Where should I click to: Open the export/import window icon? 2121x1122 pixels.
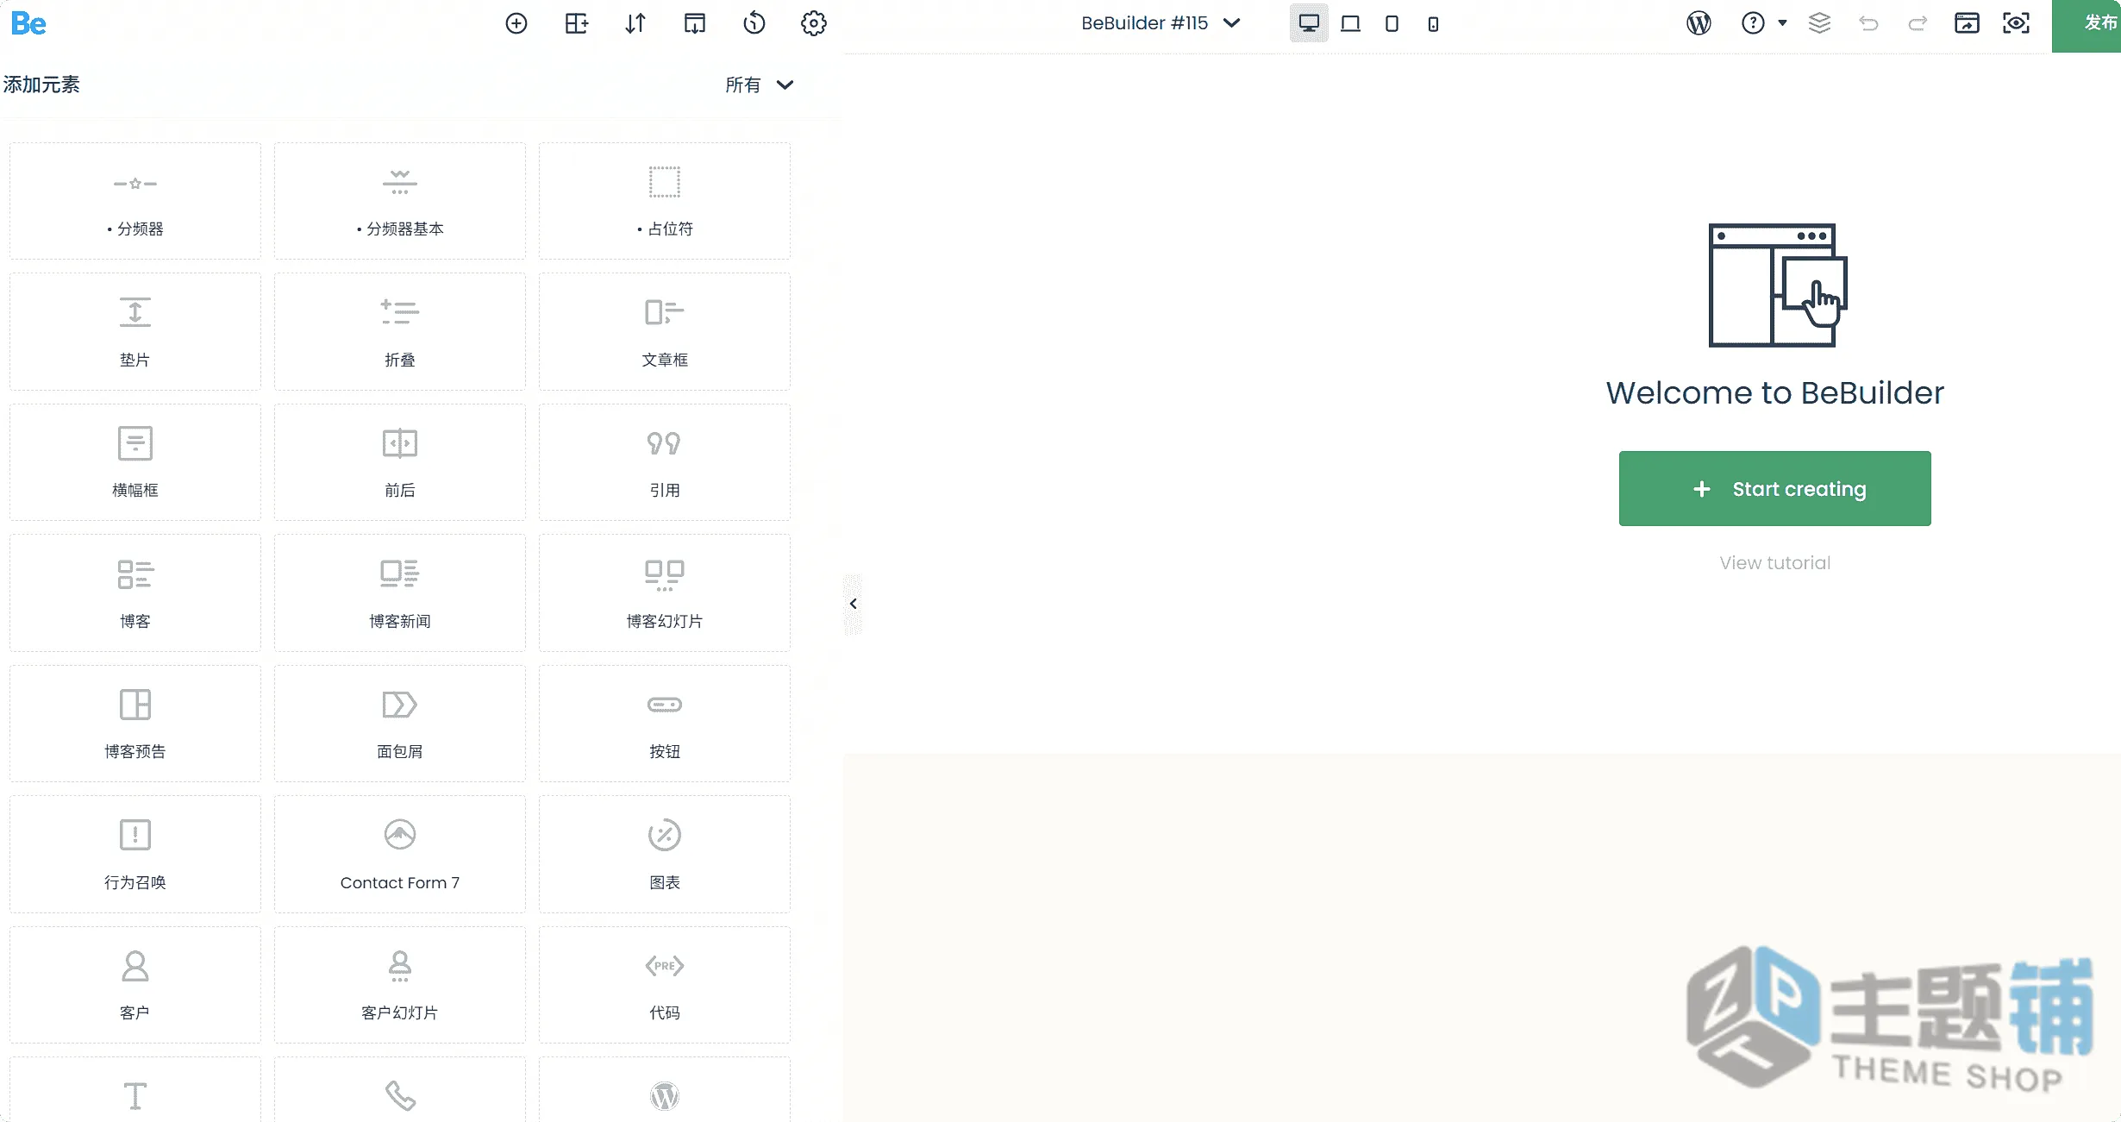coord(1967,23)
